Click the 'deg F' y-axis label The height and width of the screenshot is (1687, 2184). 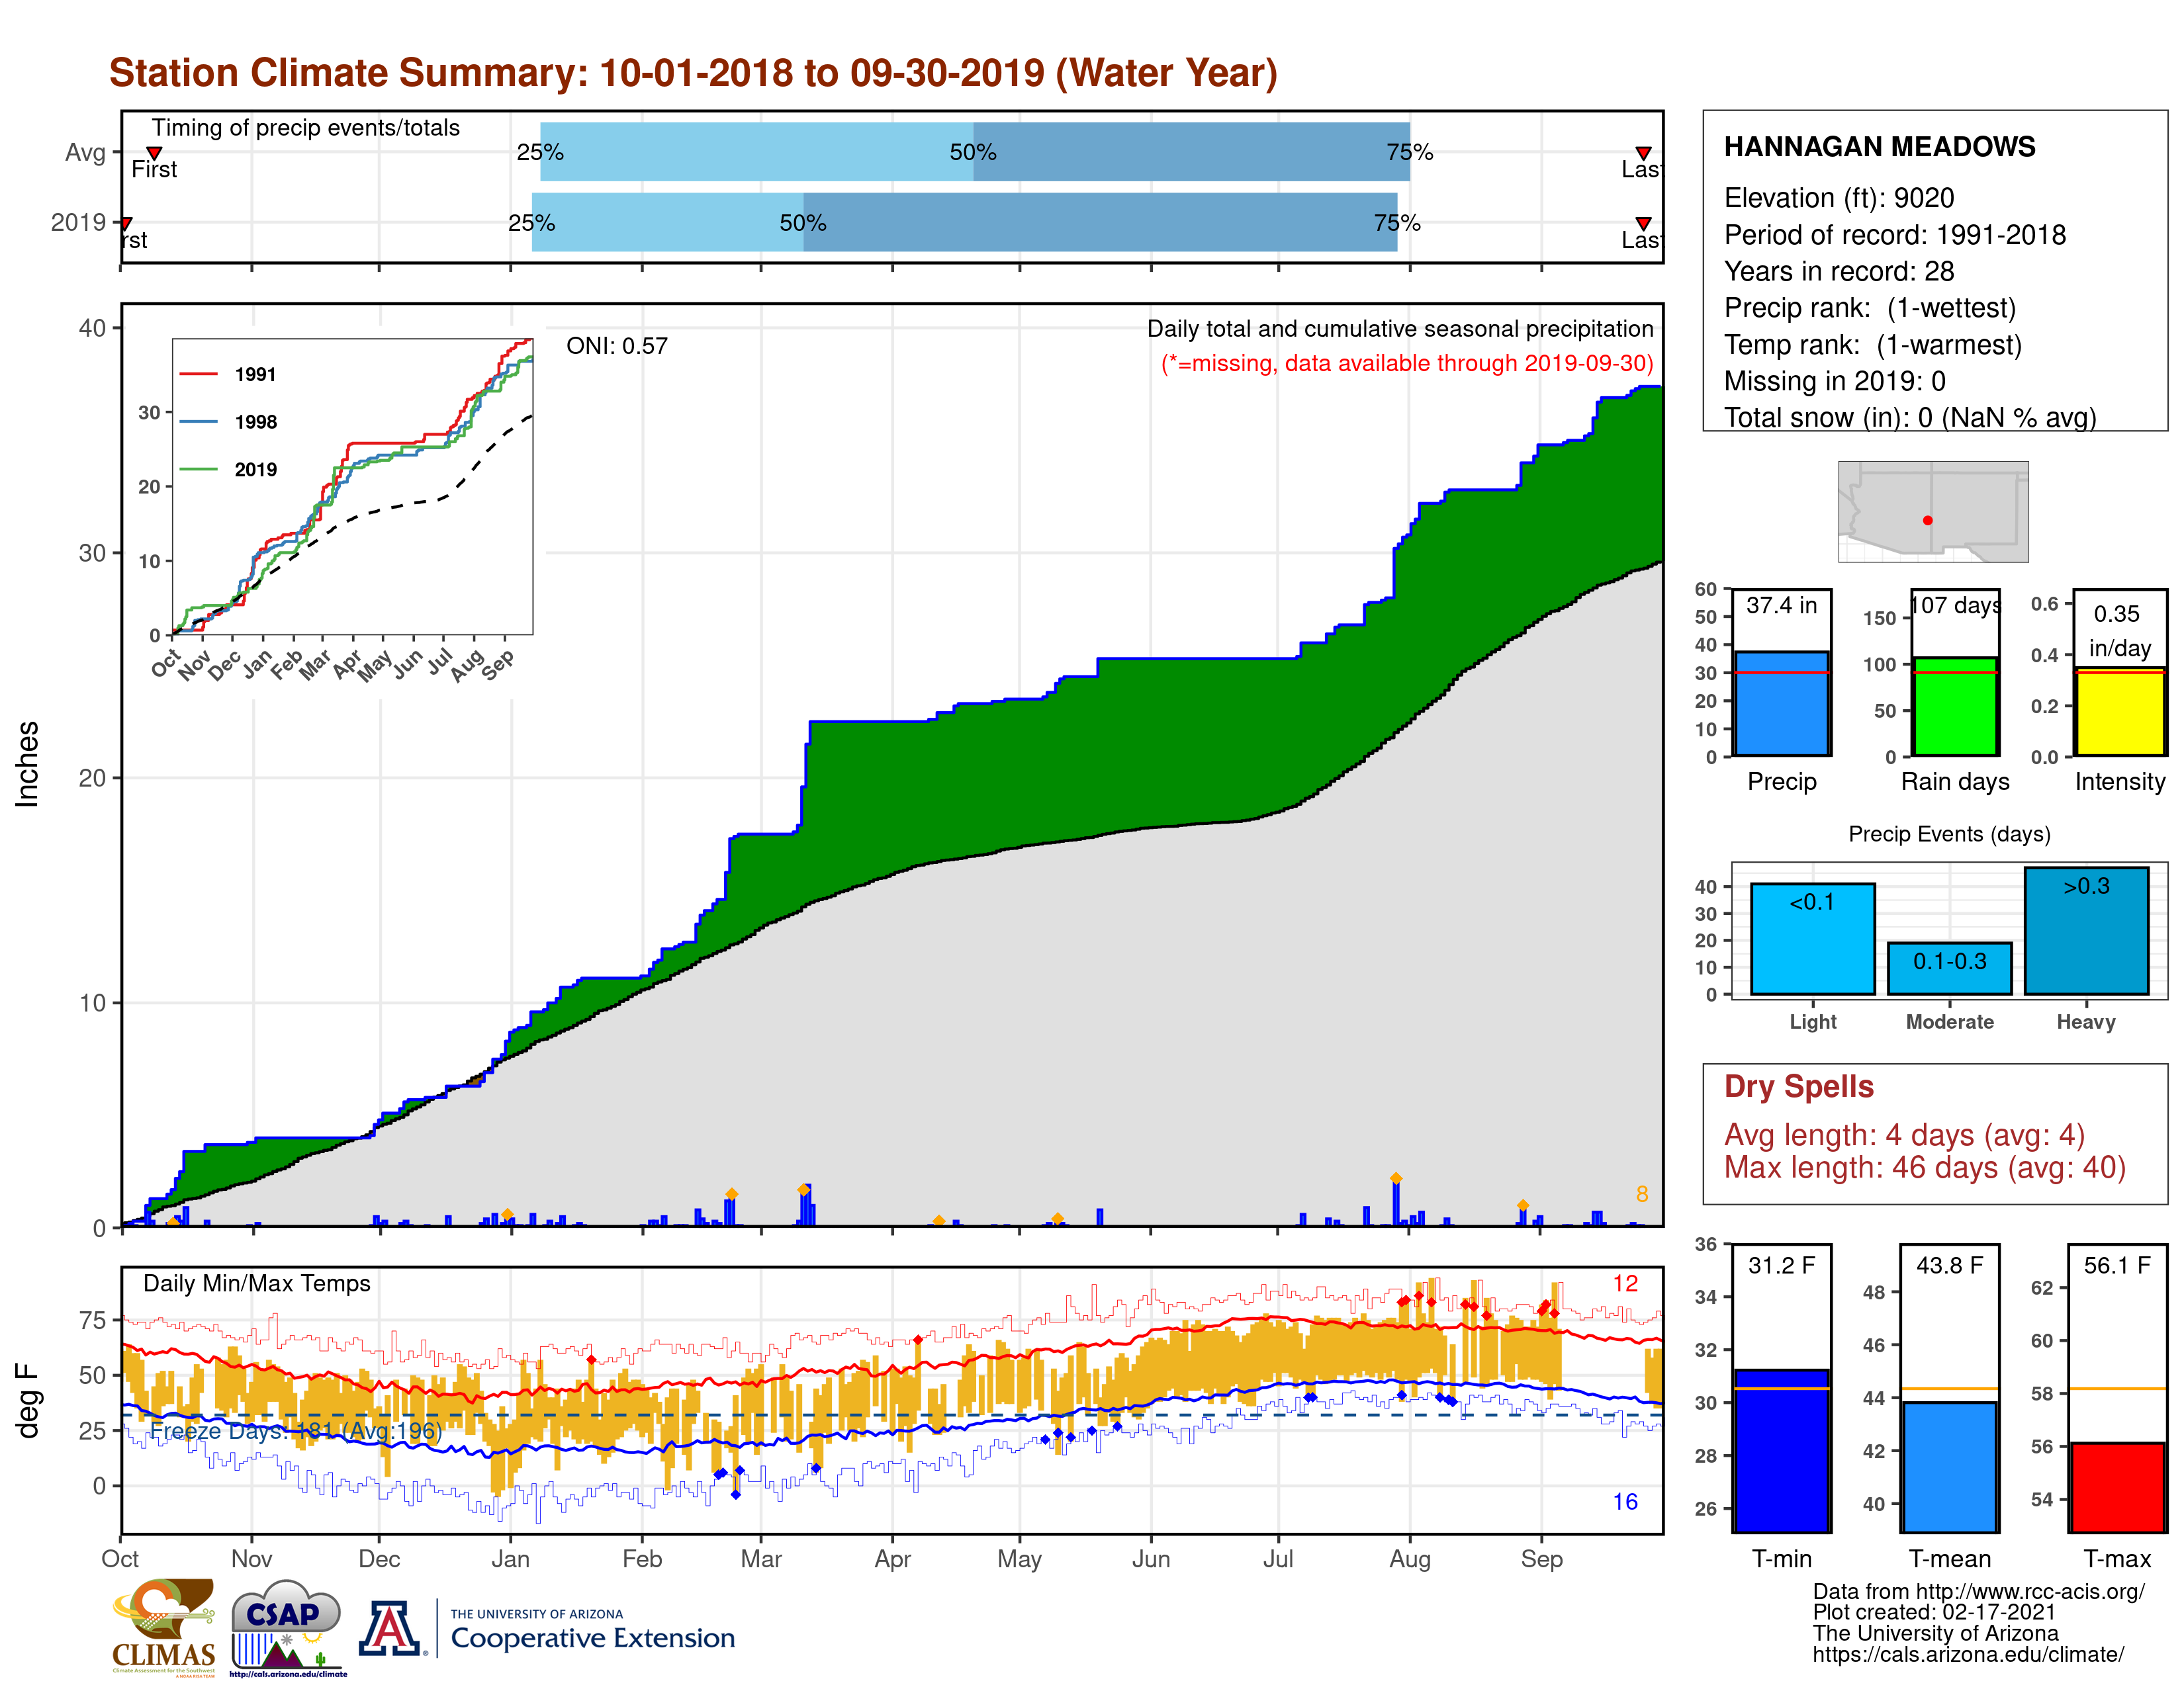(27, 1400)
